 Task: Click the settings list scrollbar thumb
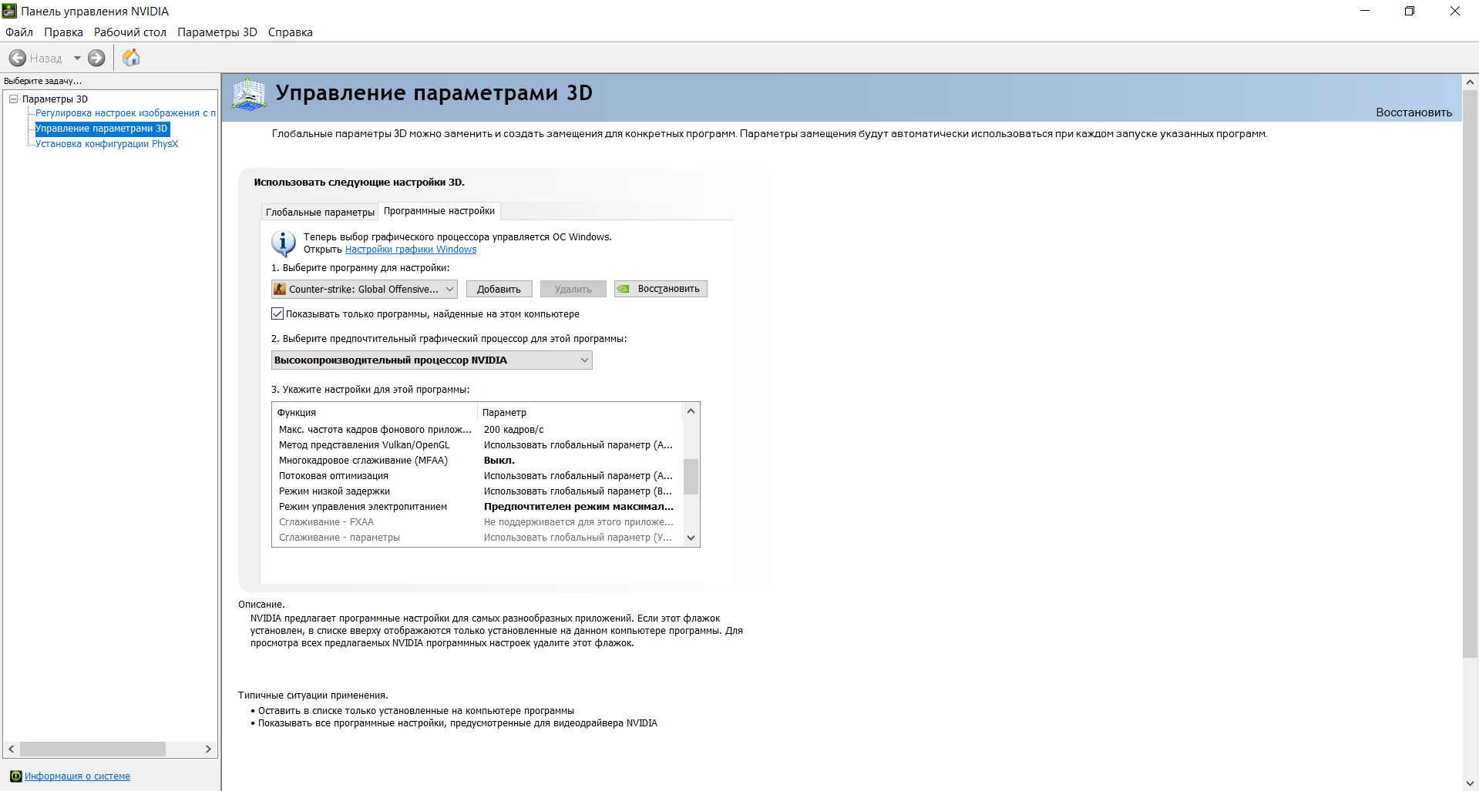tap(691, 477)
